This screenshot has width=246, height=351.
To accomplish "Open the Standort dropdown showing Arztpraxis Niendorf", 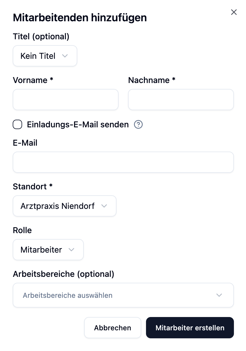I will coord(64,206).
